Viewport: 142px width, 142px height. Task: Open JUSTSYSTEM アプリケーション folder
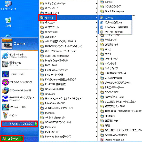point(68,108)
